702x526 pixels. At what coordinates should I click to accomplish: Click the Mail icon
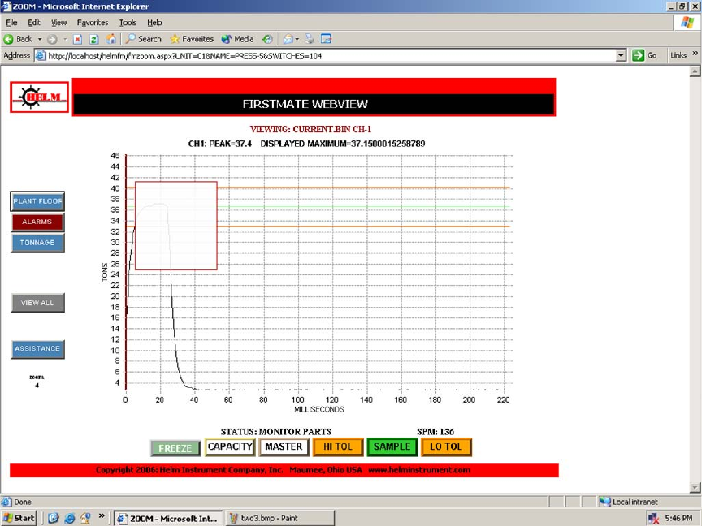(288, 39)
